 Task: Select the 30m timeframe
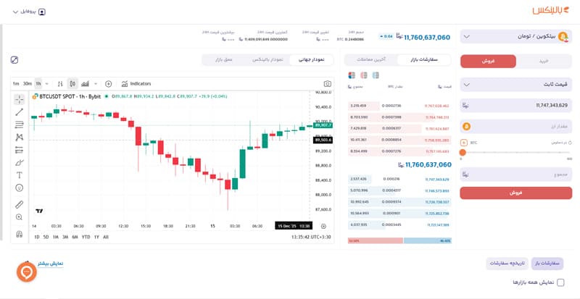pos(28,84)
